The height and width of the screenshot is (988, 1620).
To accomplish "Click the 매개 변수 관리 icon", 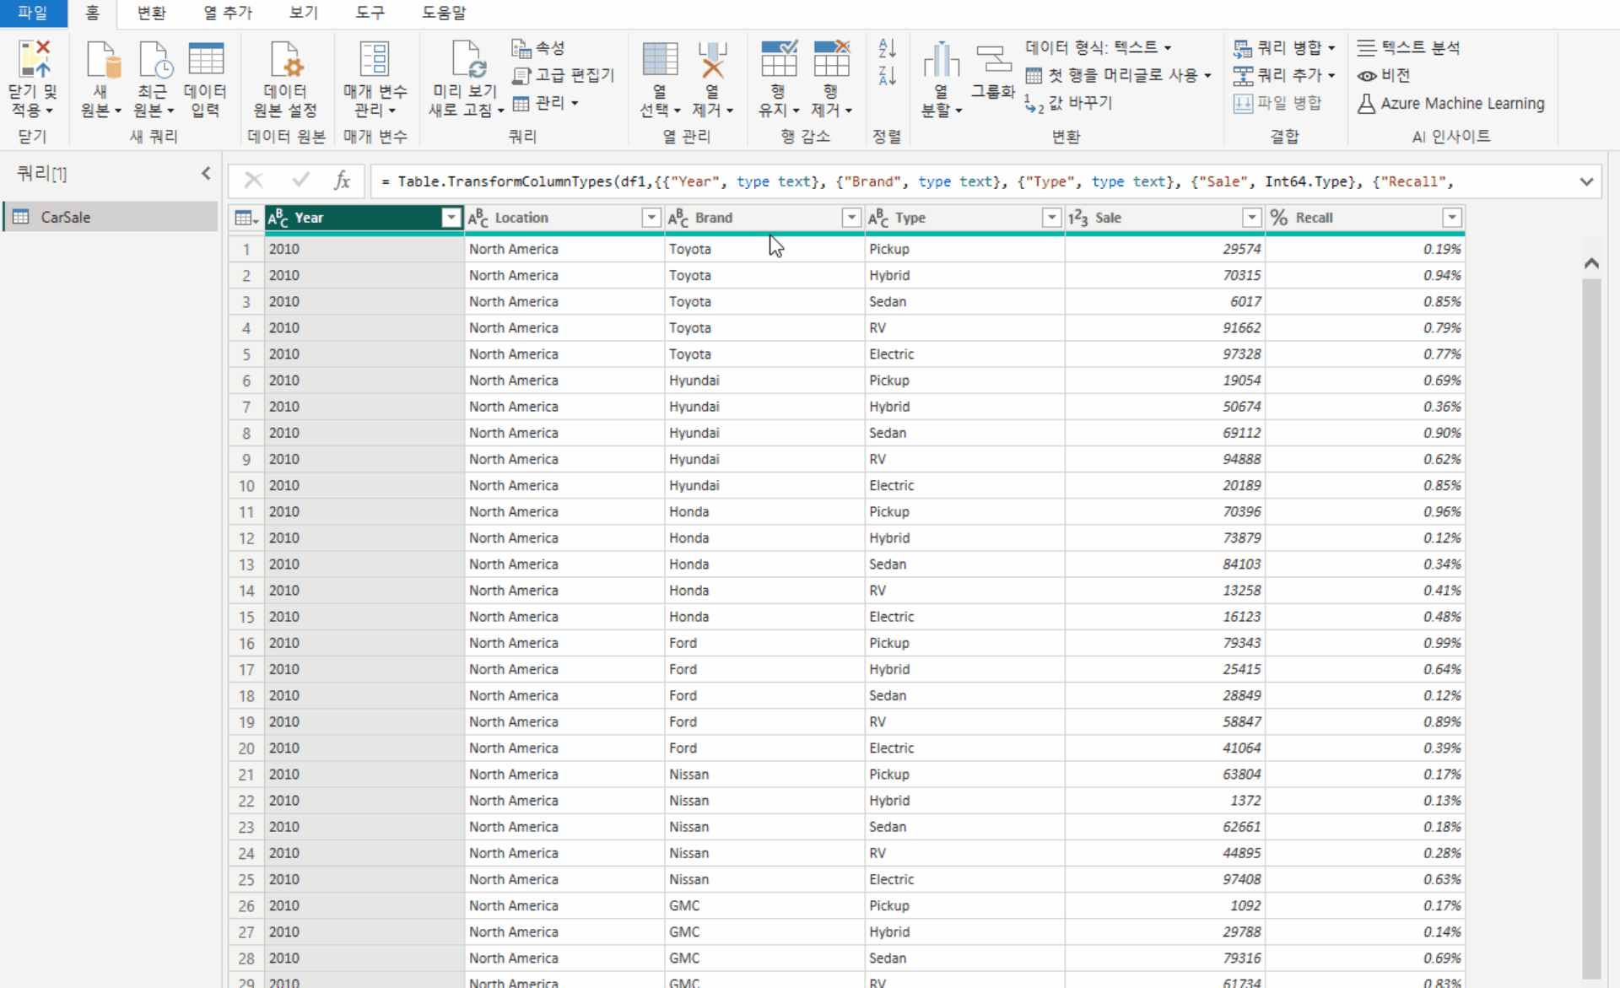I will coord(375,59).
